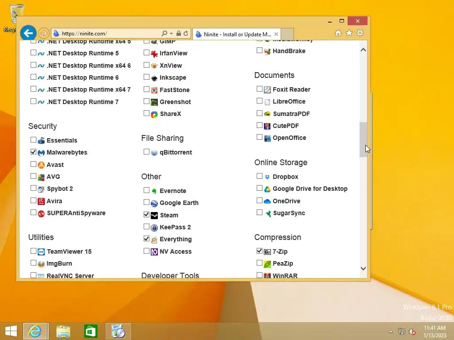This screenshot has height=340, width=454.
Task: Click the OpenOffice label
Action: (289, 138)
